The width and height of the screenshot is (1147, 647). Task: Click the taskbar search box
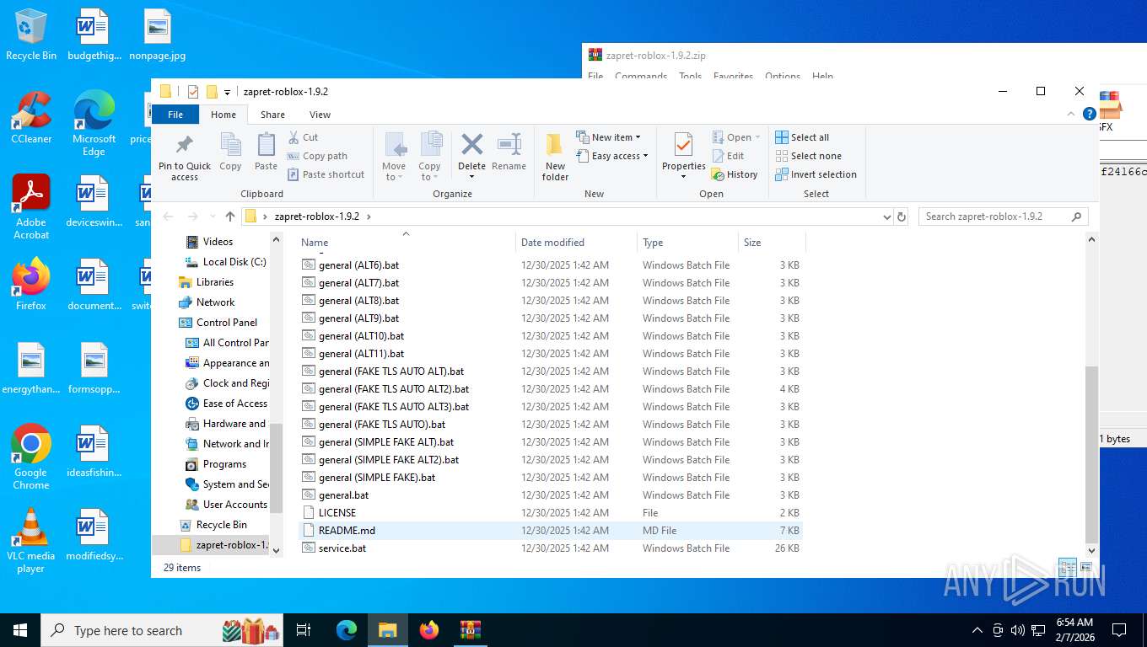click(x=163, y=630)
